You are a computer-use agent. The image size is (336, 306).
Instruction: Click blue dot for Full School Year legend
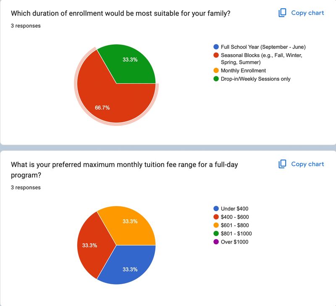216,47
